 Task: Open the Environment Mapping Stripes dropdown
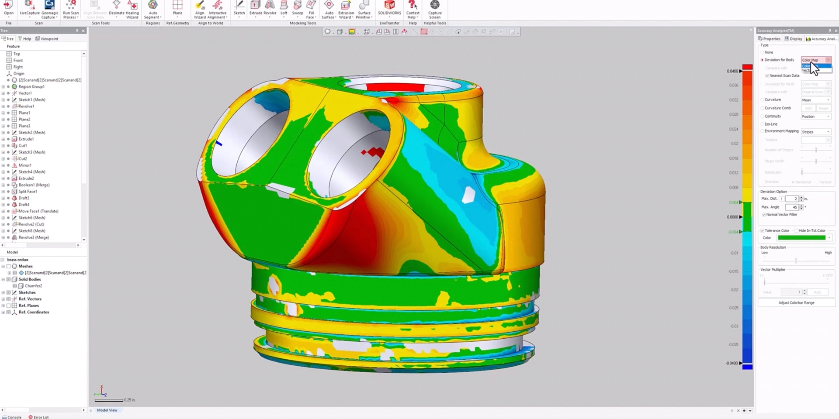(815, 132)
